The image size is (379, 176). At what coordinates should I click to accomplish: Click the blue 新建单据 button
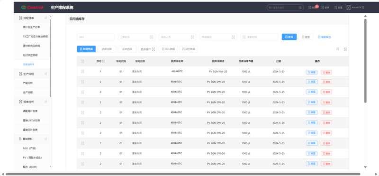tap(86, 49)
